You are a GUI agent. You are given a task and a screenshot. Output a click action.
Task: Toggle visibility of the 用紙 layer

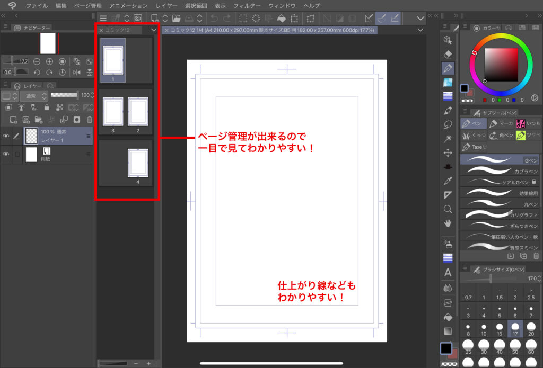coord(6,154)
